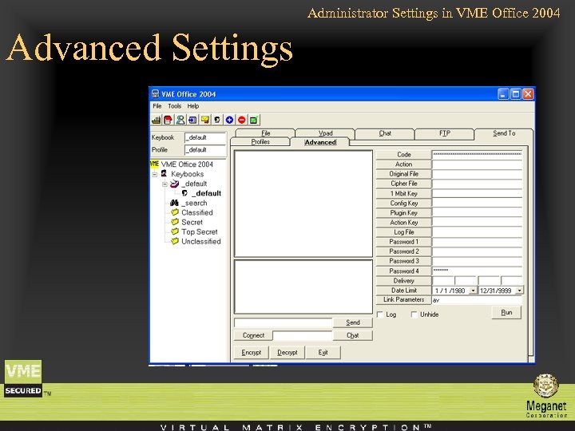Click the Password 4 input field

point(477,271)
